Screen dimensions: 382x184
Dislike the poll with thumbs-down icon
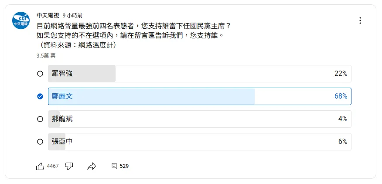[68, 166]
